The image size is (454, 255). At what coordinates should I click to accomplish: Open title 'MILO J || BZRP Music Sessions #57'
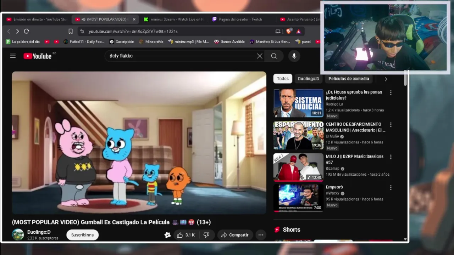(x=355, y=159)
